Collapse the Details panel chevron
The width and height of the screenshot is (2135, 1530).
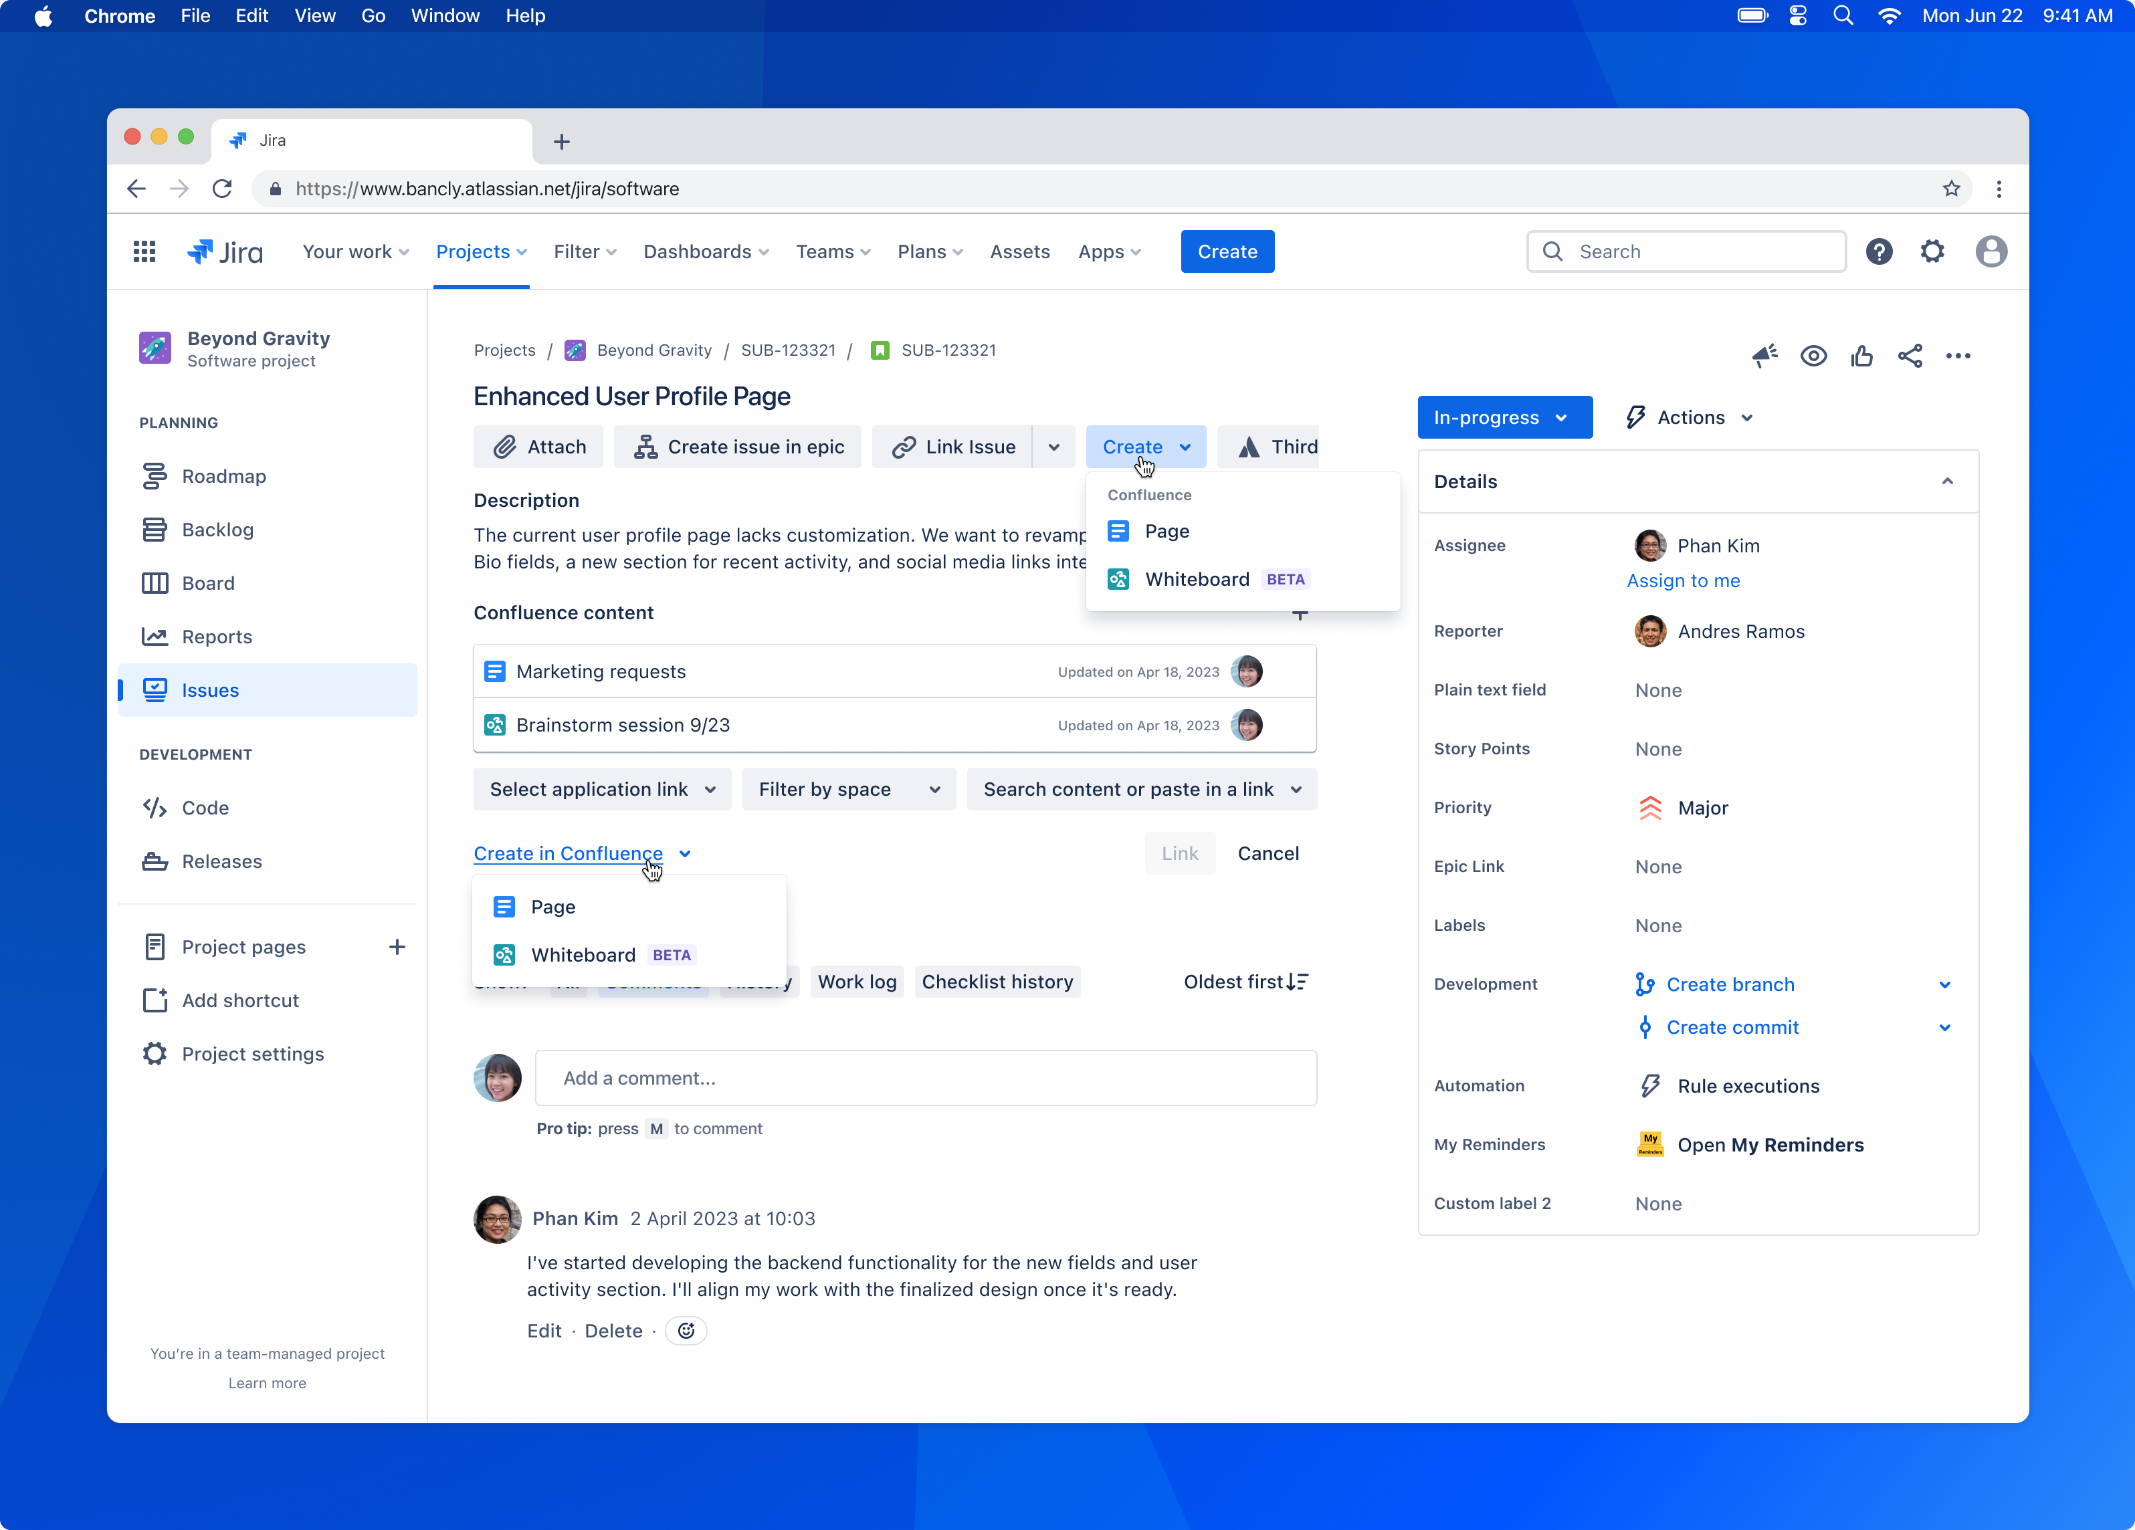(x=1947, y=481)
